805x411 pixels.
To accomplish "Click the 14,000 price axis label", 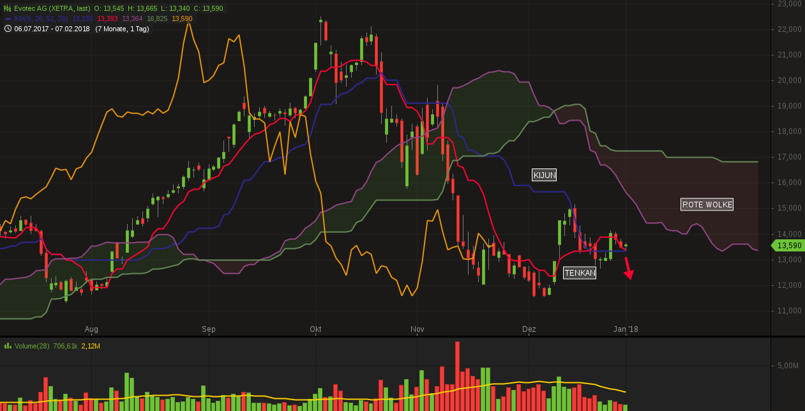I will (790, 234).
